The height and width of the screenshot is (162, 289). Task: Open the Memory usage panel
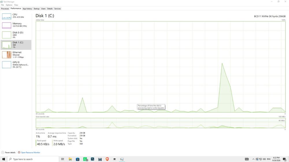click(x=16, y=25)
